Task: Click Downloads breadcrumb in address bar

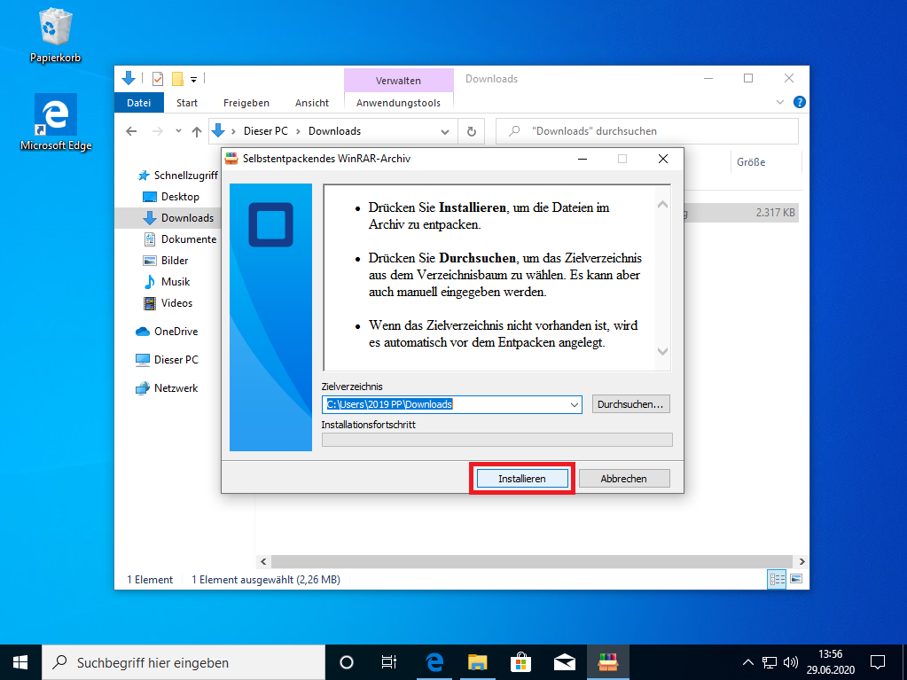Action: pyautogui.click(x=334, y=131)
